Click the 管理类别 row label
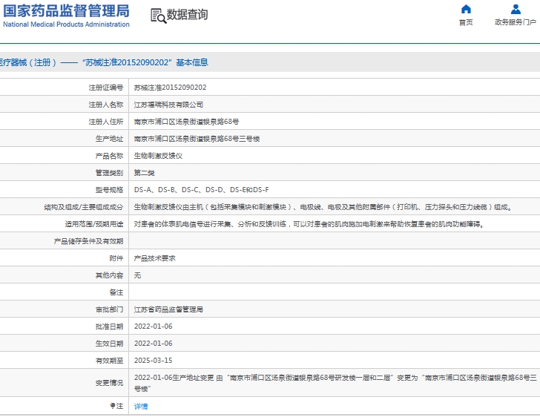The image size is (540, 420). point(109,173)
